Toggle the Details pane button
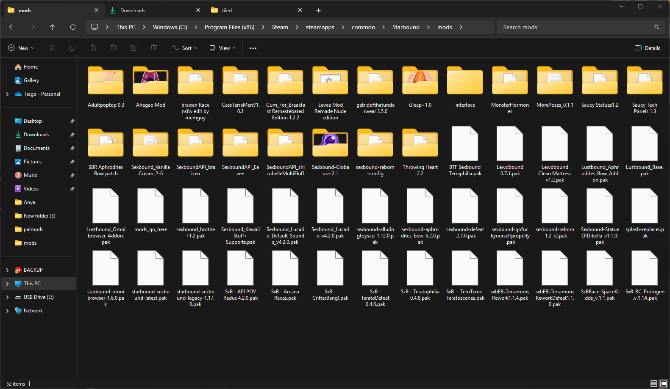The image size is (670, 389). coord(647,48)
